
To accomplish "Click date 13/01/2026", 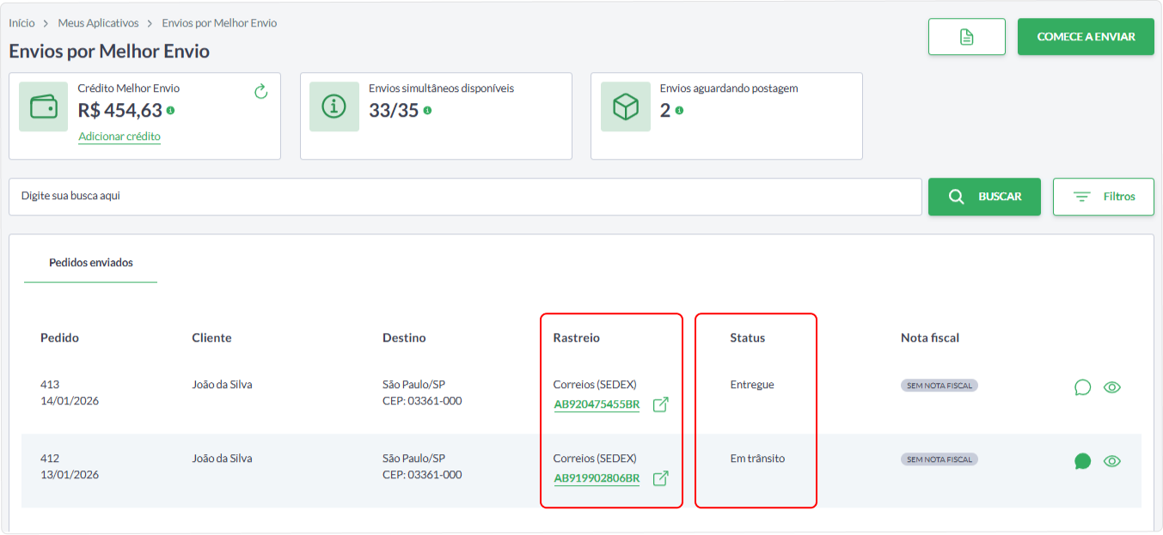I will point(70,475).
